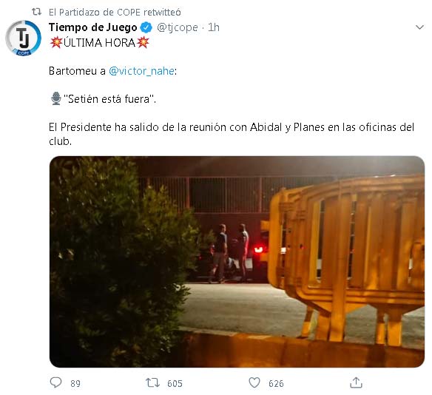The image size is (432, 395).
Task: Open El Partidazo de COPE retwitteó link
Action: tap(115, 12)
